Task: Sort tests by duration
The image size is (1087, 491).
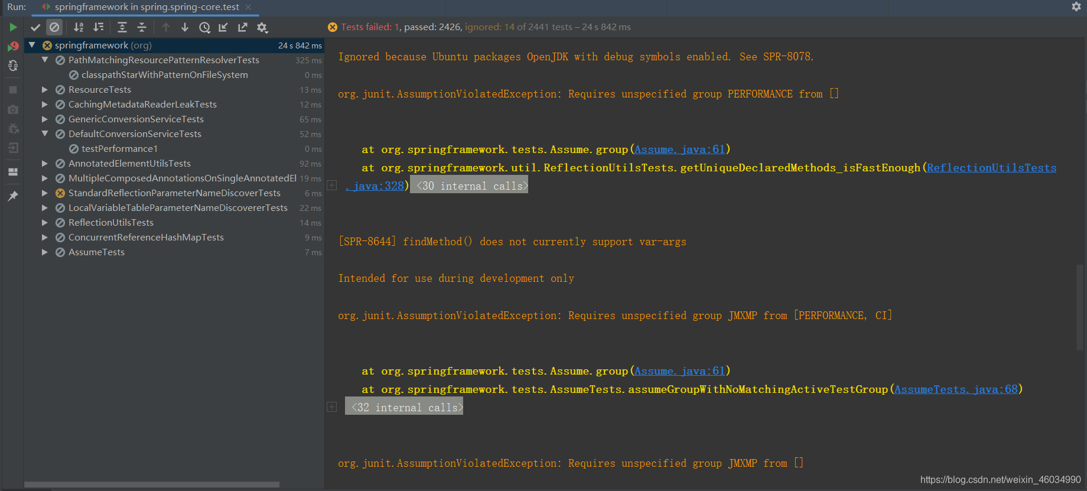Action: [x=99, y=27]
